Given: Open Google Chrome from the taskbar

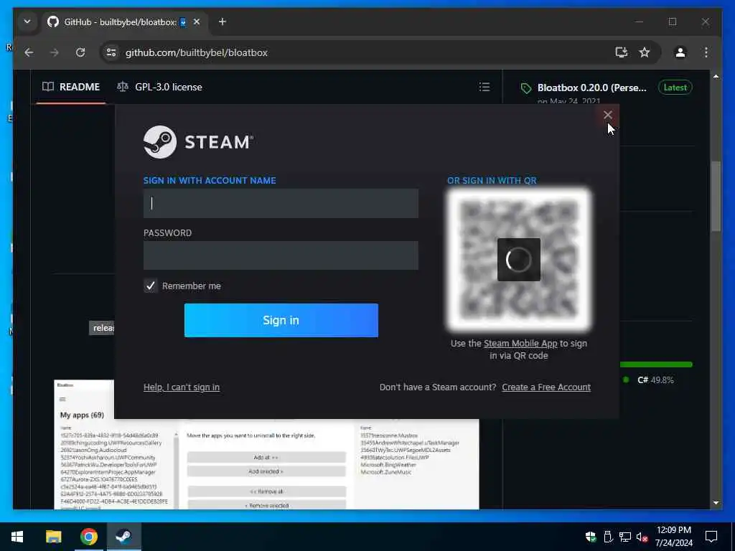Looking at the screenshot, I should click(x=88, y=537).
